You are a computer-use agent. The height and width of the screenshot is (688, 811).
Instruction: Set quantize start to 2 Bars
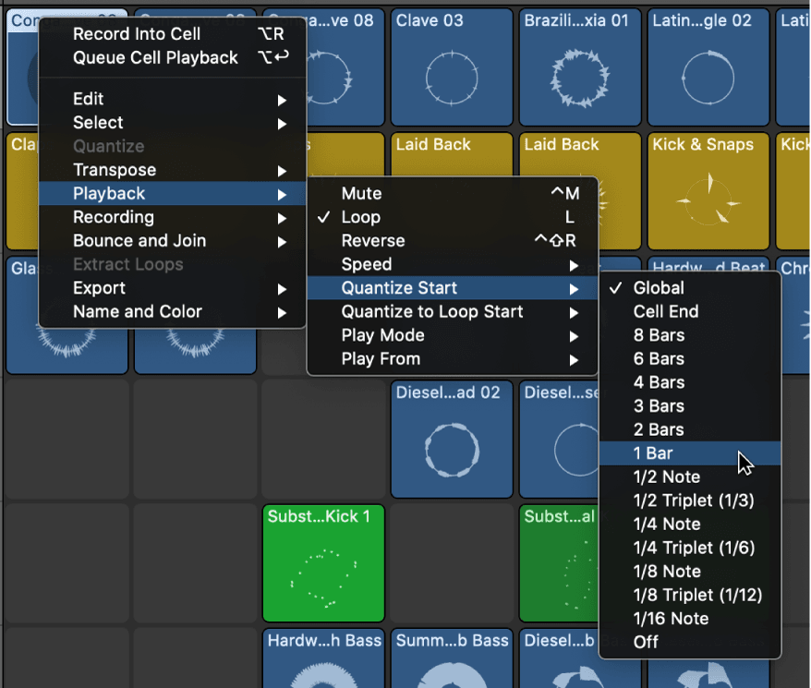tap(690, 429)
